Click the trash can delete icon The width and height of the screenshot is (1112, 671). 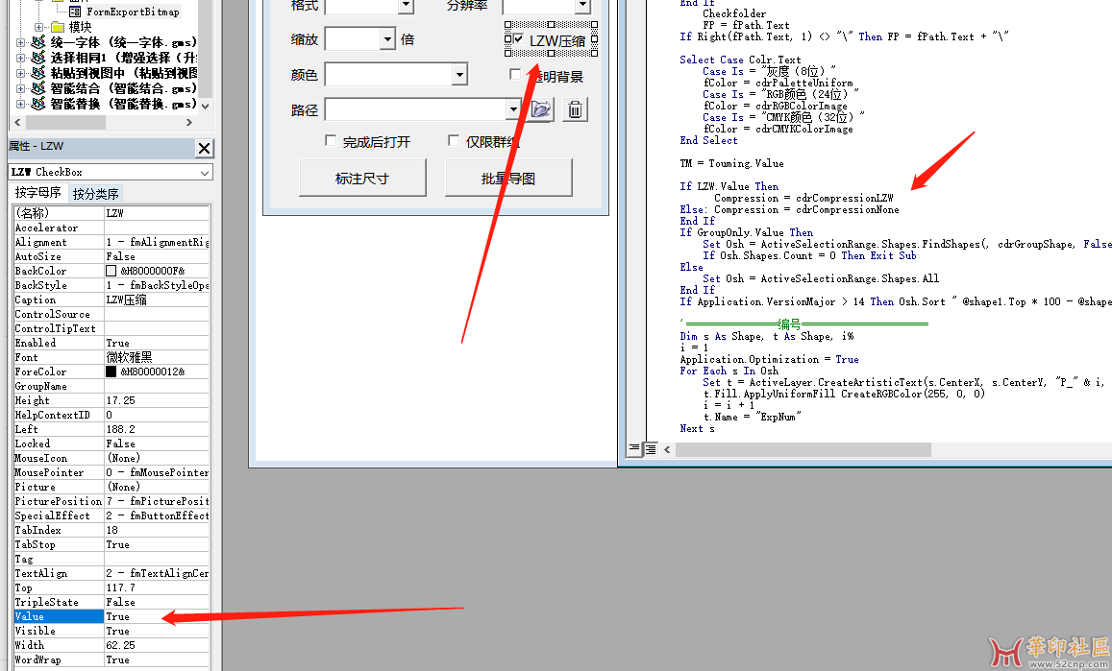pos(575,109)
